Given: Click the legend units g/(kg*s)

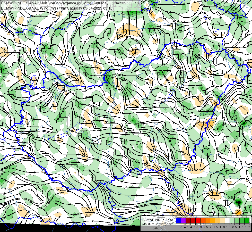Looking at the screenshot, I should click(x=158, y=228).
